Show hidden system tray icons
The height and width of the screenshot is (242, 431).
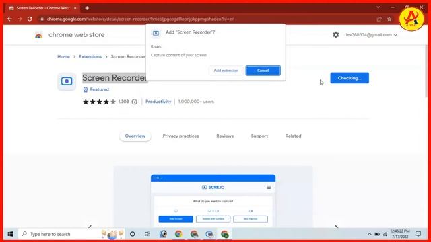pos(369,234)
